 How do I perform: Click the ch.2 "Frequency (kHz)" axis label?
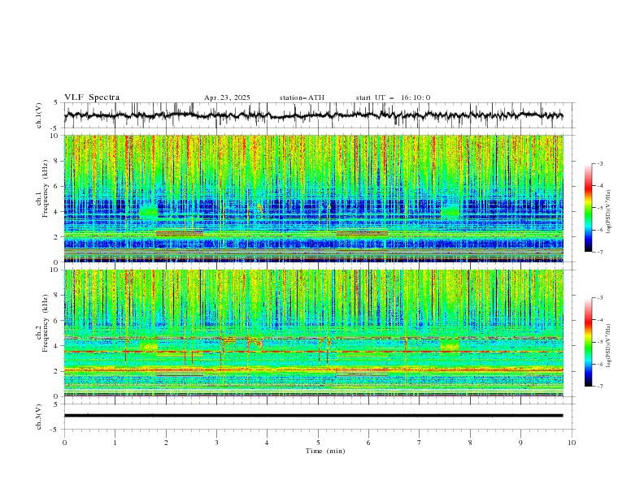(x=46, y=323)
